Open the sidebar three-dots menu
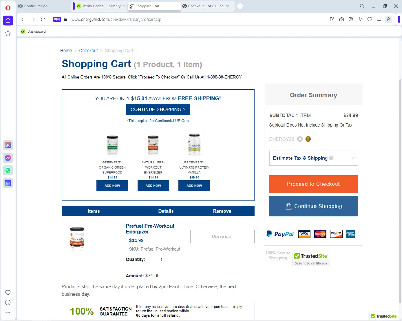402x321 pixels. tap(8, 312)
